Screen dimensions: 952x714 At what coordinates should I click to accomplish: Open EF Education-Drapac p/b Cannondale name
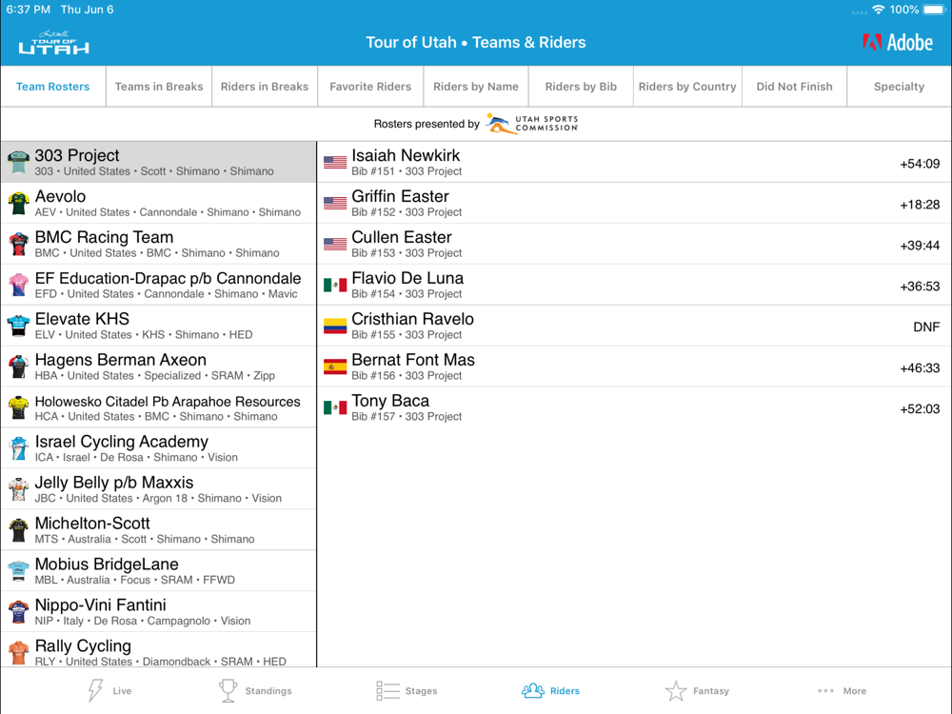[168, 278]
